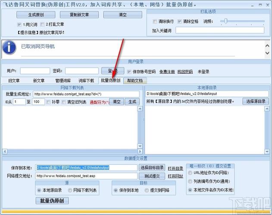Viewport: 272px width, 215px height.
Task: Select 列表编号作为ID(通用) radio option
Action: [190, 181]
